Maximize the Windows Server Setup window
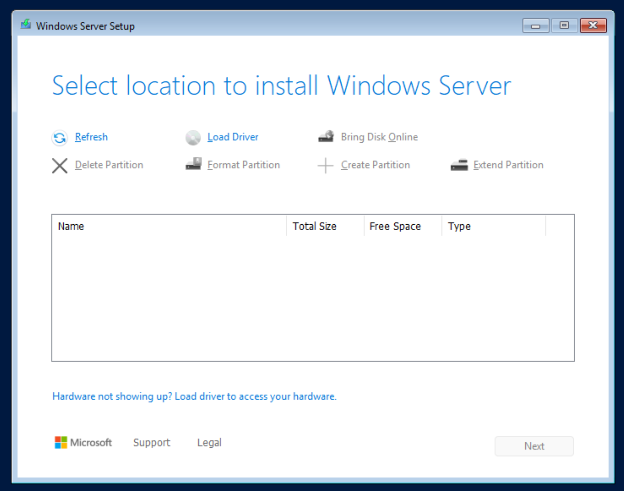 point(564,25)
